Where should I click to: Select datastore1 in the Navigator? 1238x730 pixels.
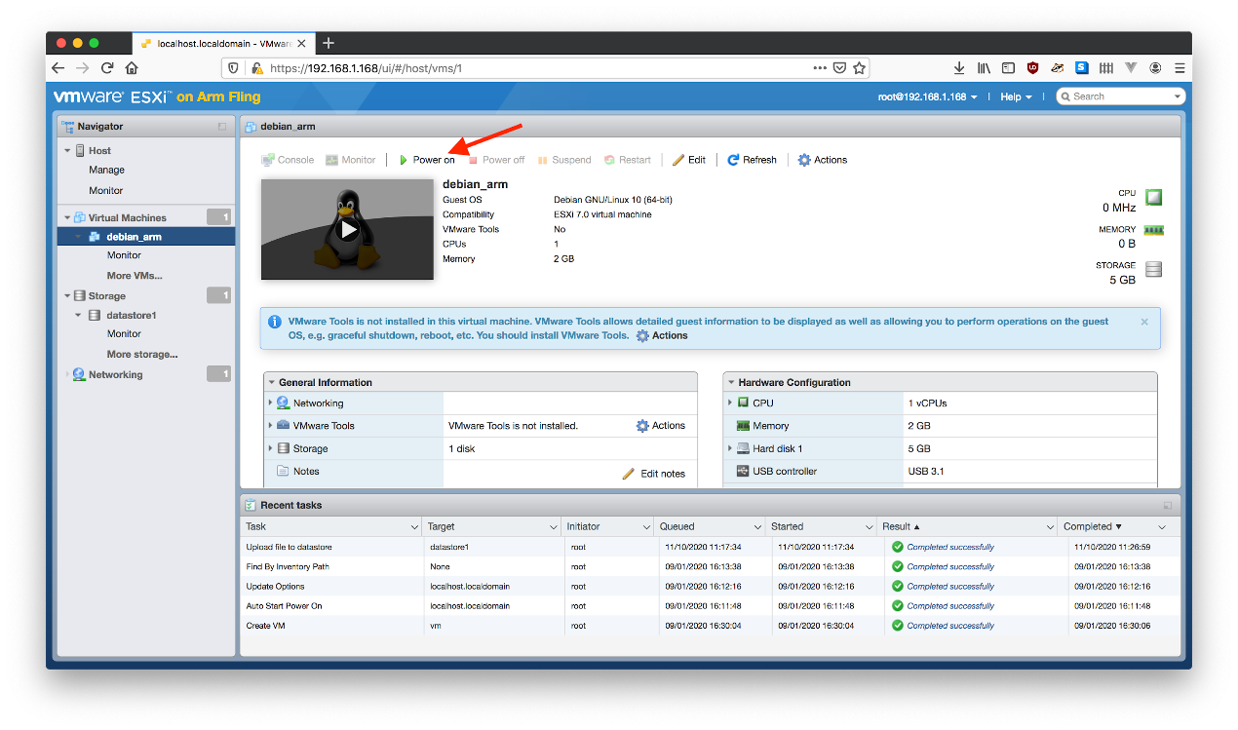pos(132,316)
